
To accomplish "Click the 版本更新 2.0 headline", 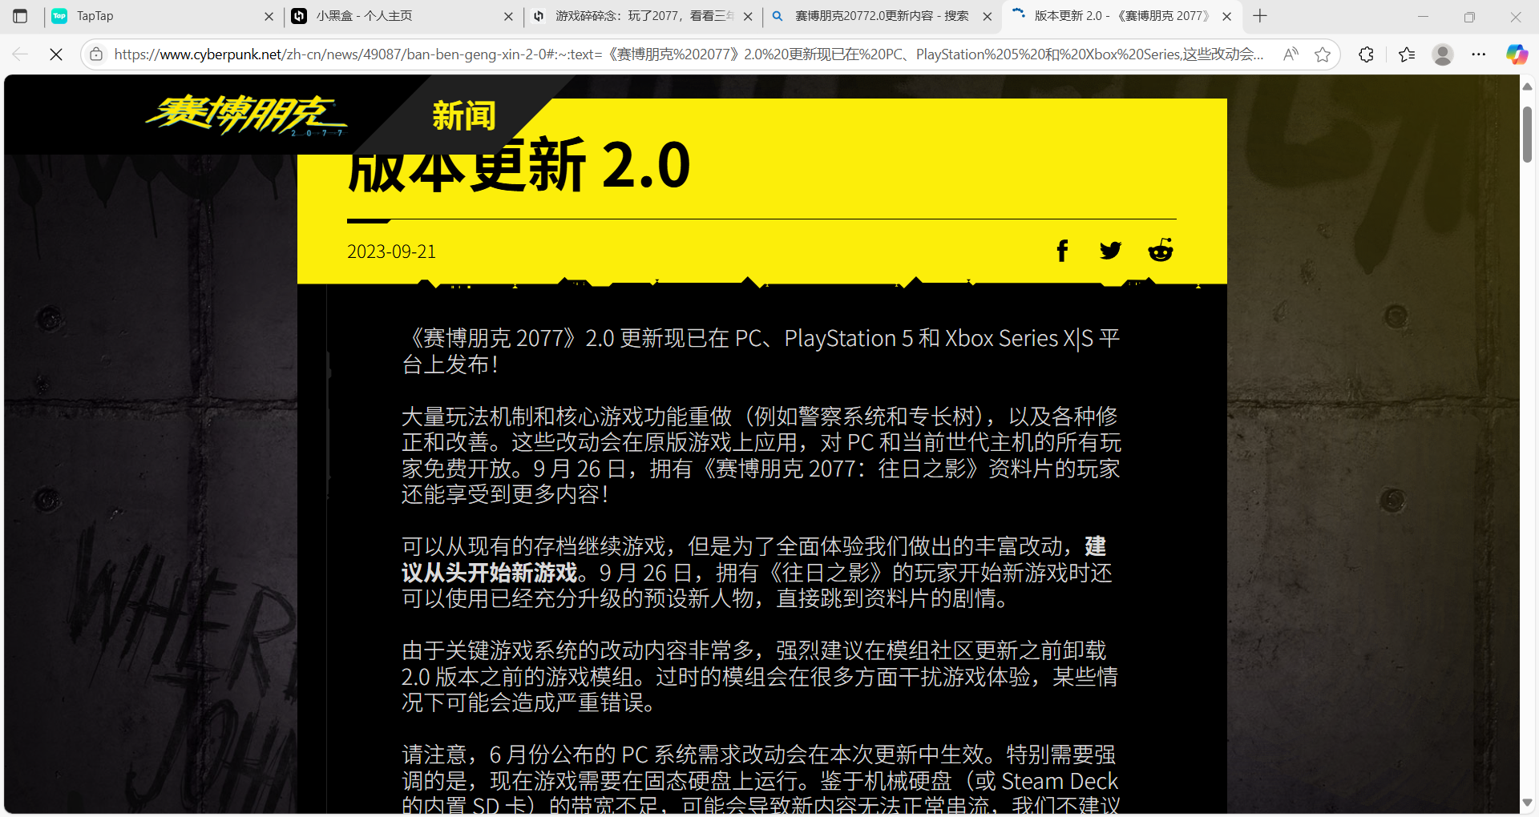I will [x=519, y=165].
